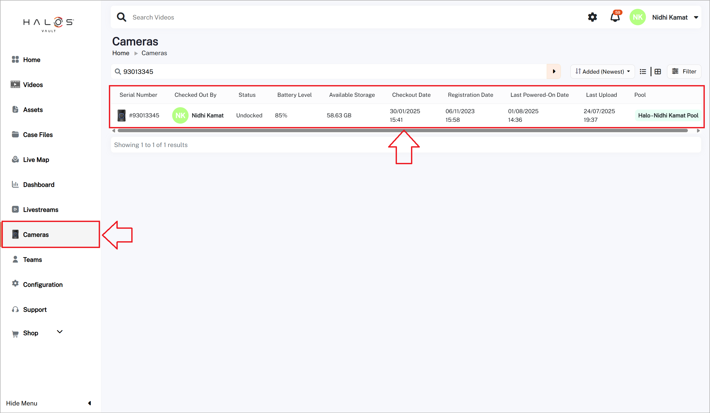Expand the Shop submenu chevron
This screenshot has width=710, height=413.
[x=60, y=332]
